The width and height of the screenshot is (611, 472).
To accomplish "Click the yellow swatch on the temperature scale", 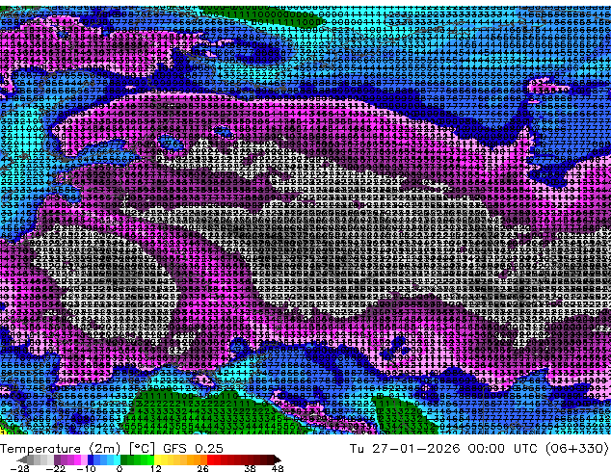I will (x=157, y=459).
